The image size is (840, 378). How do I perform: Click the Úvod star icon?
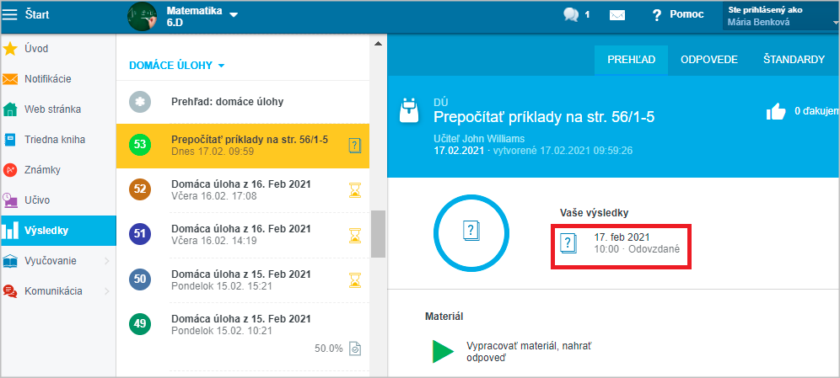(x=10, y=49)
